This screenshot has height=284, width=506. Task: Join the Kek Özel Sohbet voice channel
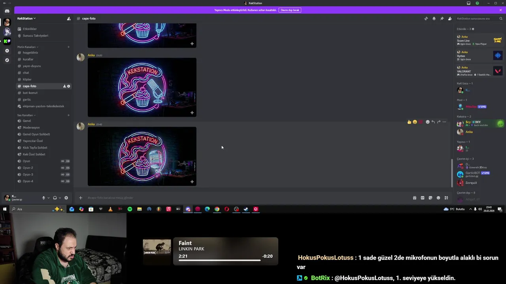click(x=43, y=154)
